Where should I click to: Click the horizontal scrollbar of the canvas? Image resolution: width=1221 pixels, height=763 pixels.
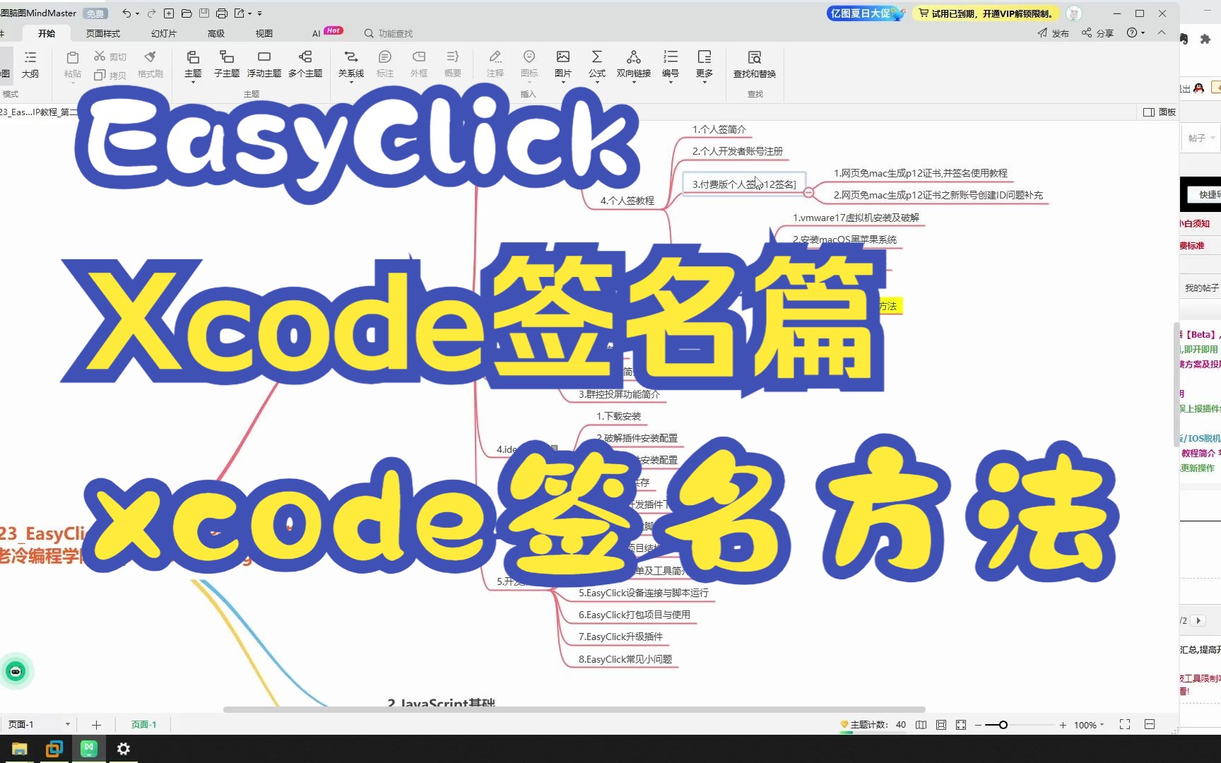[574, 709]
